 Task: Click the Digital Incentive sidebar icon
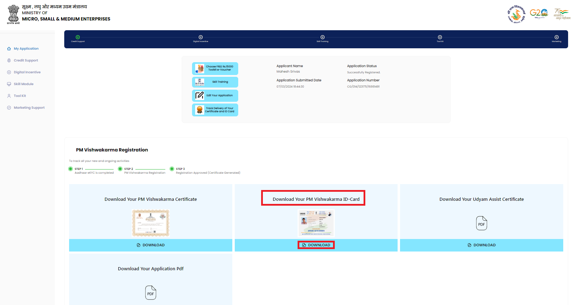click(9, 72)
